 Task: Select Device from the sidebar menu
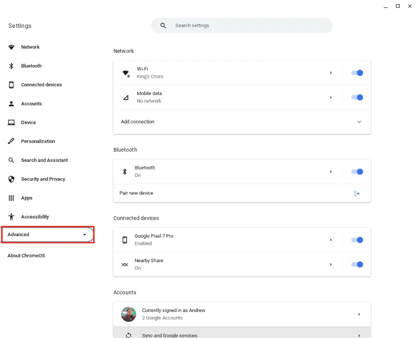[11, 122]
